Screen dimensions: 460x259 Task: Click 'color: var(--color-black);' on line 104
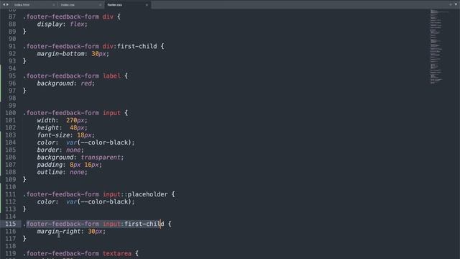pos(86,142)
